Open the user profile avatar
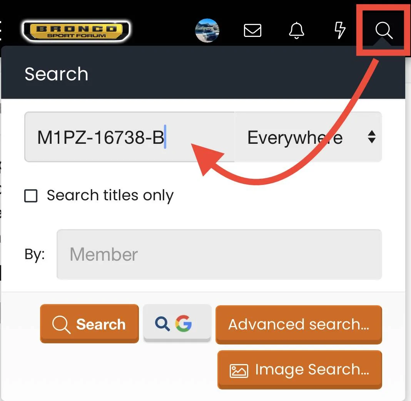Image resolution: width=411 pixels, height=401 pixels. pyautogui.click(x=207, y=30)
